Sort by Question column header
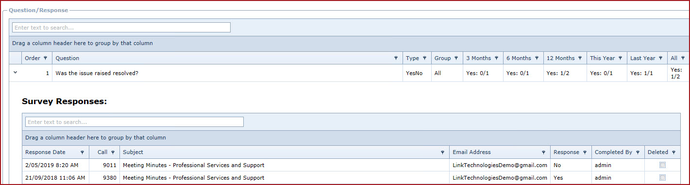This screenshot has height=185, width=690. 67,58
